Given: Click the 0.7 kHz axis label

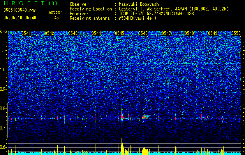Looking at the screenshot, I should point(3,128).
